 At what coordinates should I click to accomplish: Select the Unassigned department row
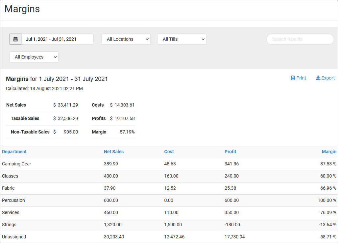(x=14, y=237)
